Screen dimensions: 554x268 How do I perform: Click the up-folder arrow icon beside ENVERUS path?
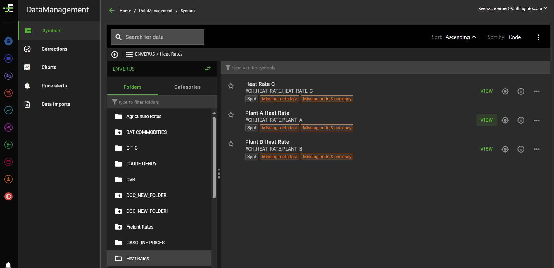tap(115, 54)
